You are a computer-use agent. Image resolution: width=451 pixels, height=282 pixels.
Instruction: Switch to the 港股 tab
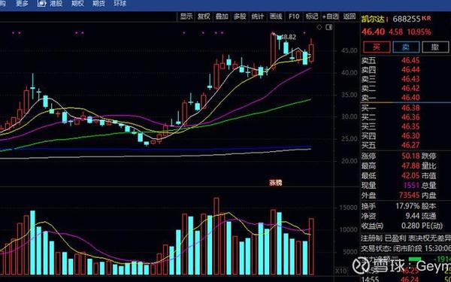click(x=56, y=4)
